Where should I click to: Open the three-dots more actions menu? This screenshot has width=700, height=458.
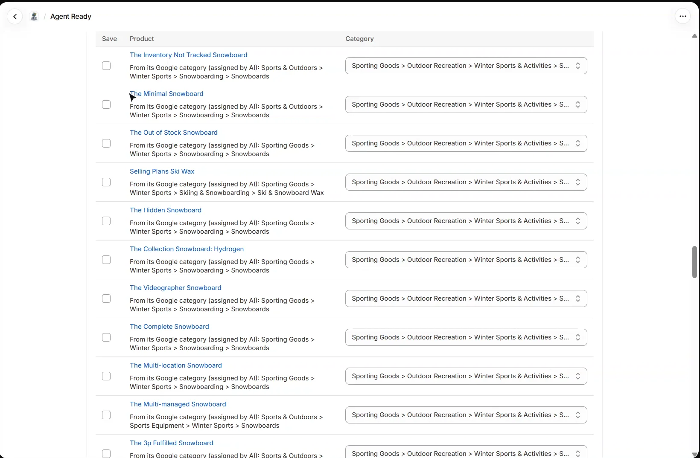click(683, 17)
